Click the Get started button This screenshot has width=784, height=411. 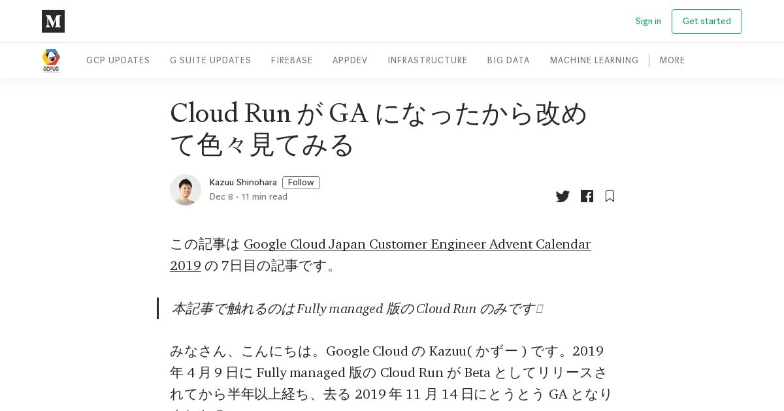[x=707, y=22]
